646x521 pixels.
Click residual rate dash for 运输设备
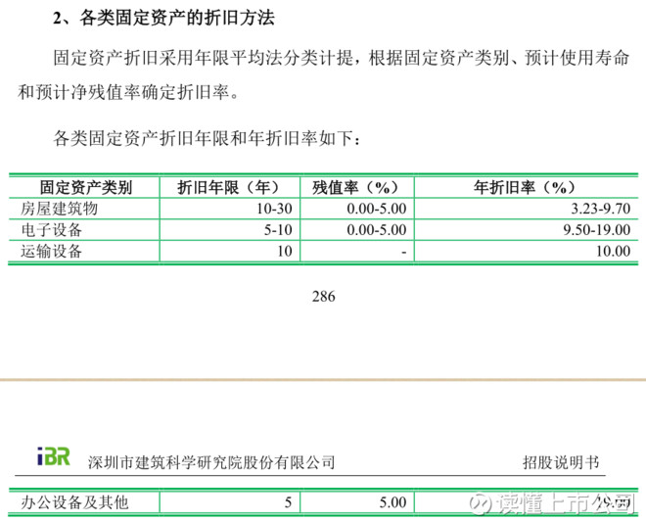[x=404, y=252]
